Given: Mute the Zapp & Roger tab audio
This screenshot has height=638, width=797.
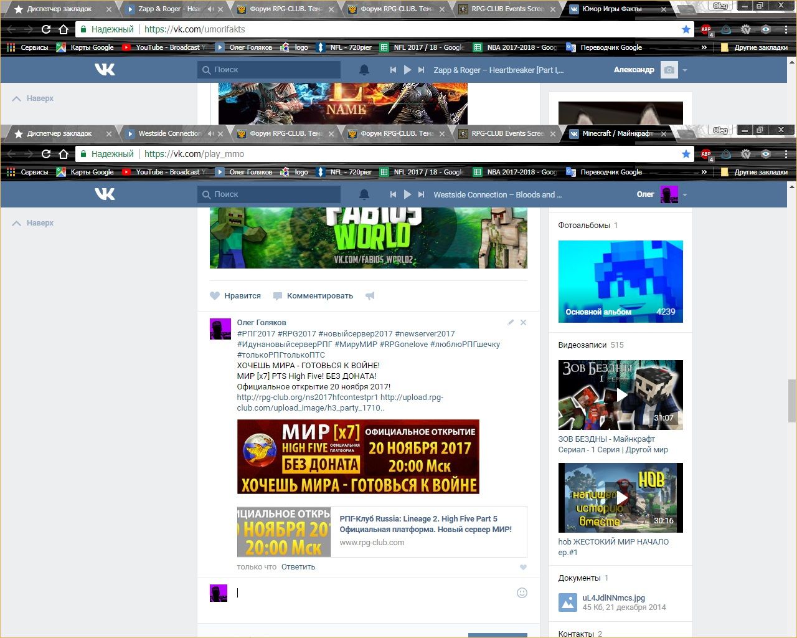Looking at the screenshot, I should pyautogui.click(x=210, y=9).
